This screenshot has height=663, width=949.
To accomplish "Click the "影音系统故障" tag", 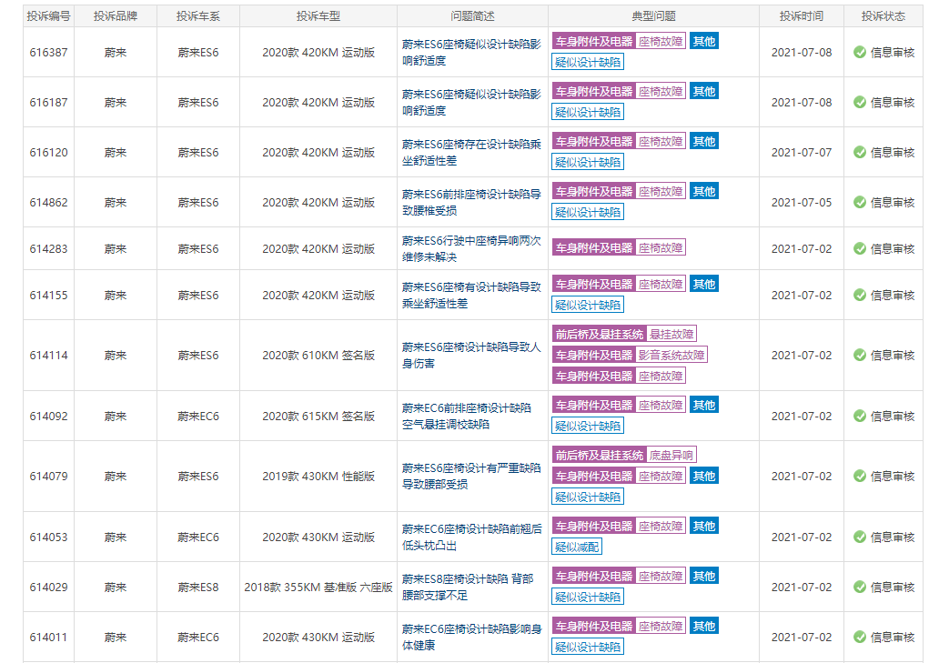I will click(x=671, y=355).
